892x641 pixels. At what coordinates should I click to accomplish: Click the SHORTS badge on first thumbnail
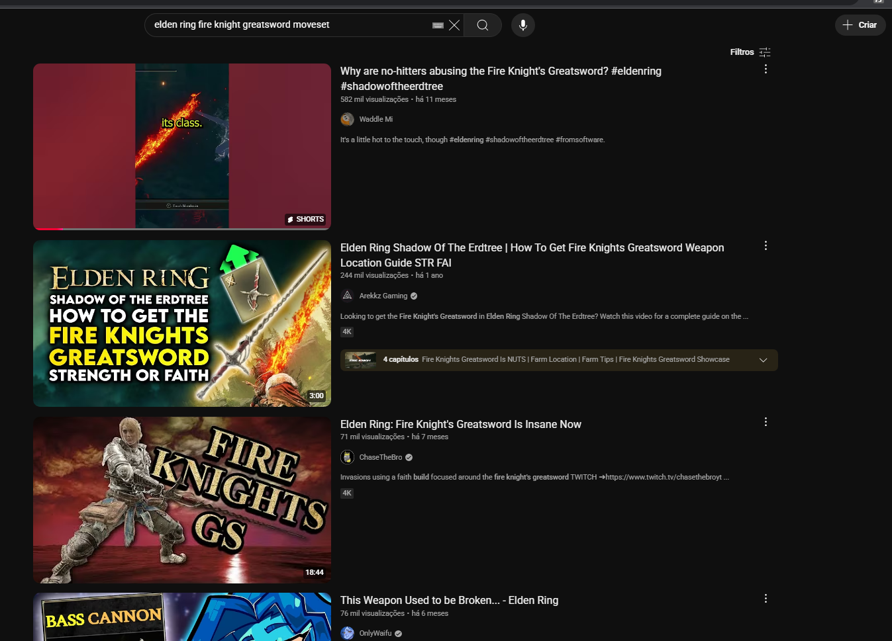click(x=305, y=219)
